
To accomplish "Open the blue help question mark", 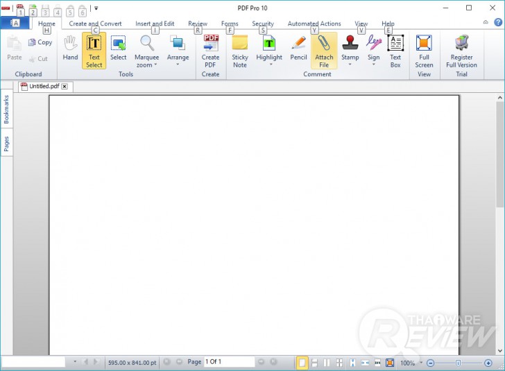I will point(498,22).
